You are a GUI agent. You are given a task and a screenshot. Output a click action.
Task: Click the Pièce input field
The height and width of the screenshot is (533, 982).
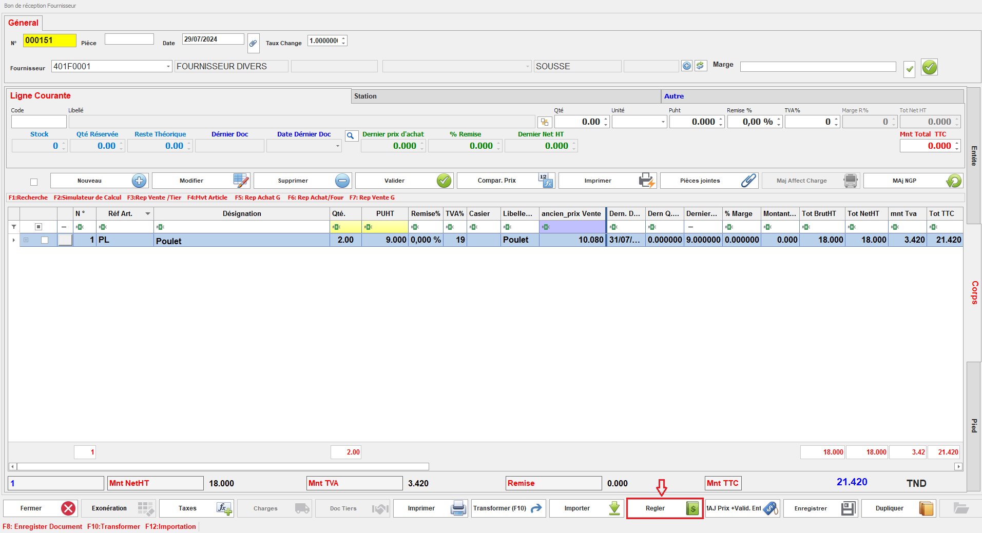point(129,40)
